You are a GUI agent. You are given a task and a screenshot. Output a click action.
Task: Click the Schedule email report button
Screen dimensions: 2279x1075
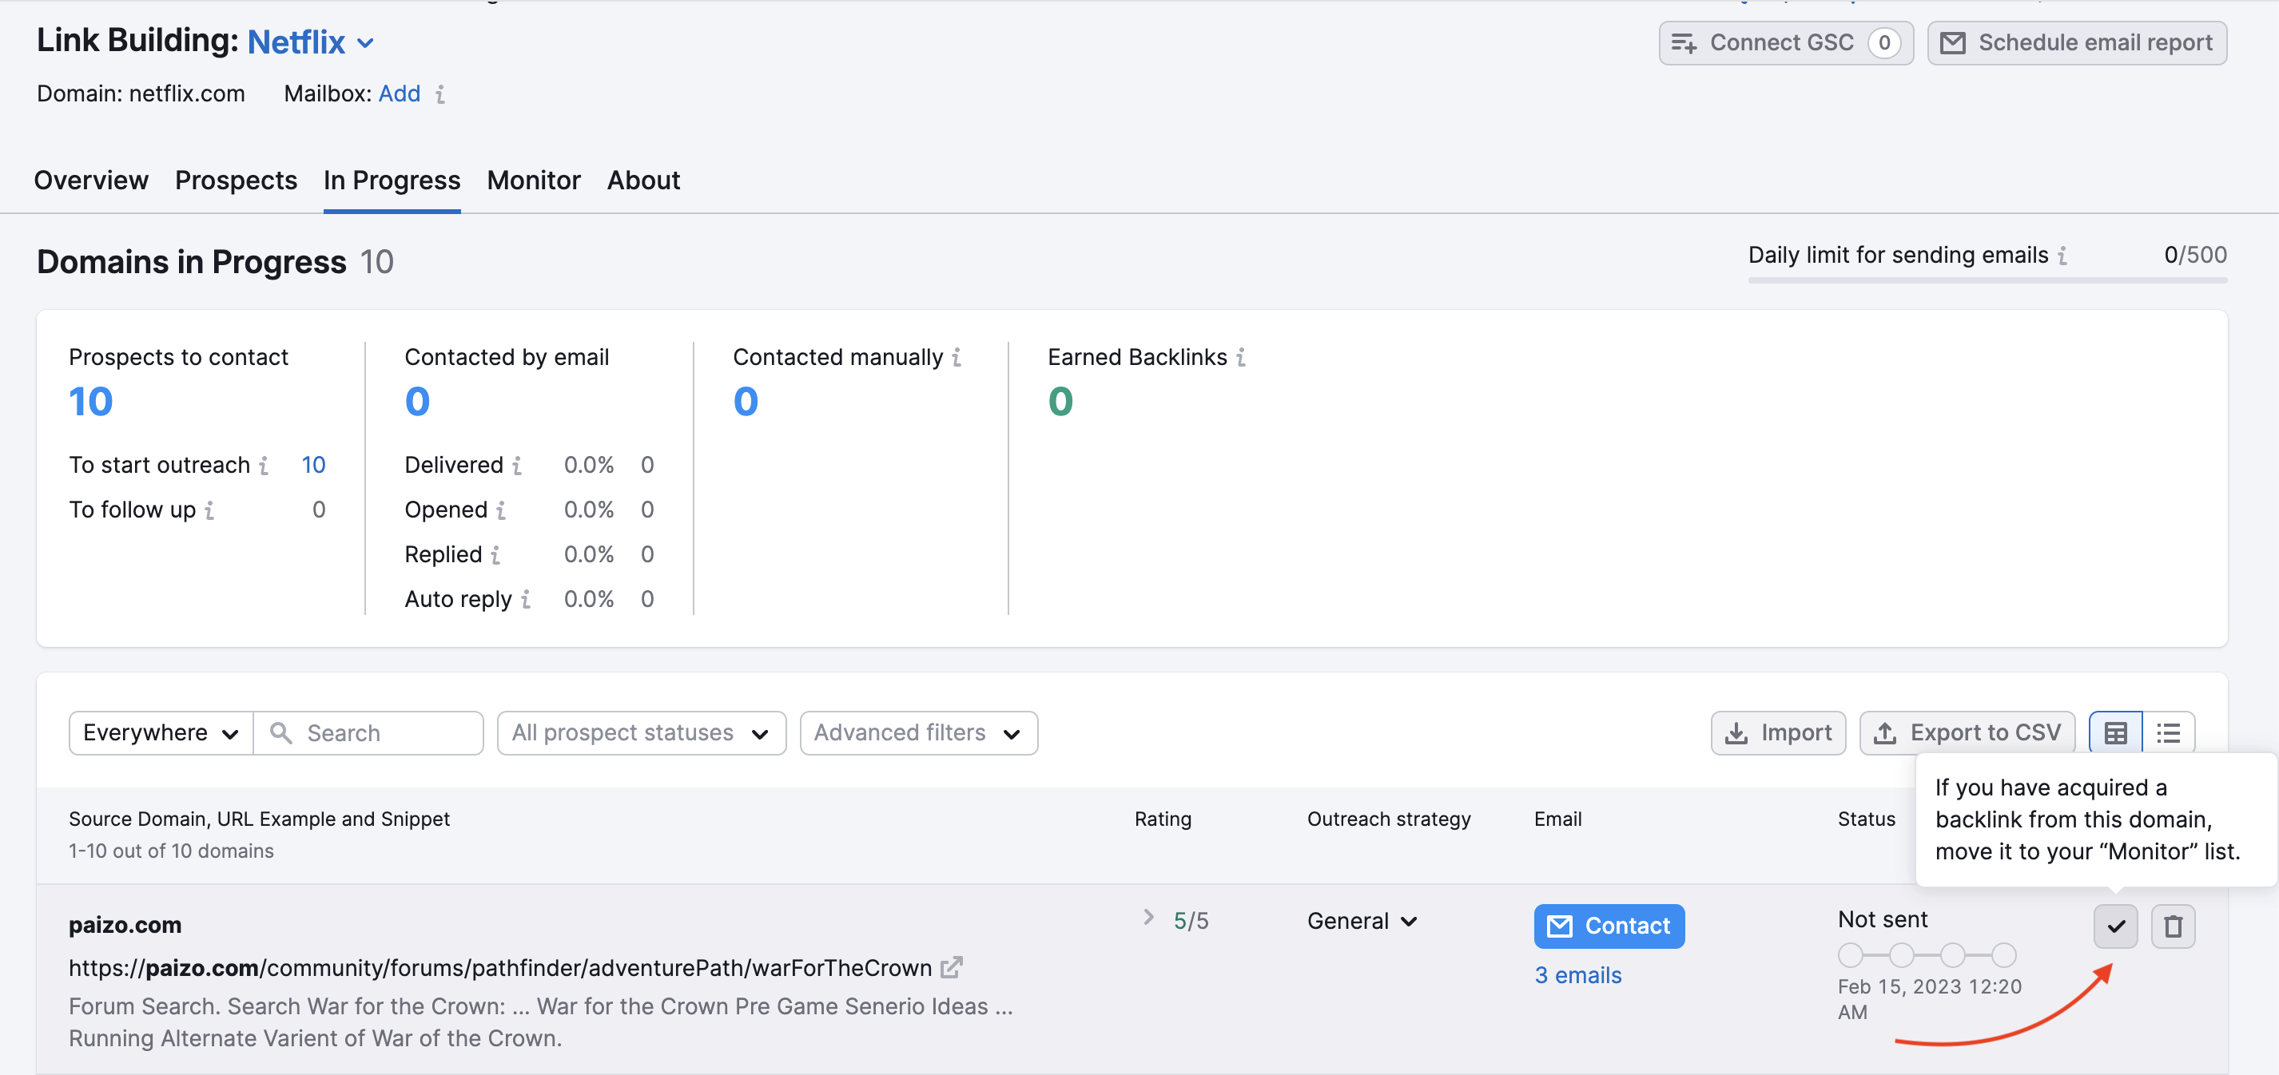(2078, 42)
